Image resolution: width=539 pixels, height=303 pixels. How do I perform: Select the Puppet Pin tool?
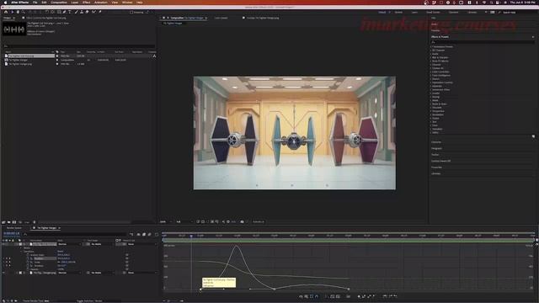[100, 12]
